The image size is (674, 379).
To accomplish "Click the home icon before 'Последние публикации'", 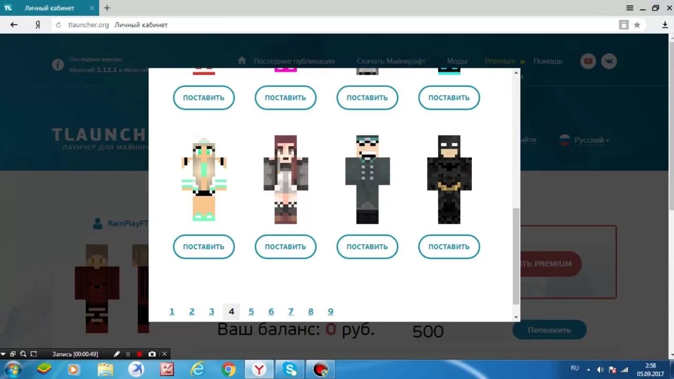I will (x=242, y=61).
